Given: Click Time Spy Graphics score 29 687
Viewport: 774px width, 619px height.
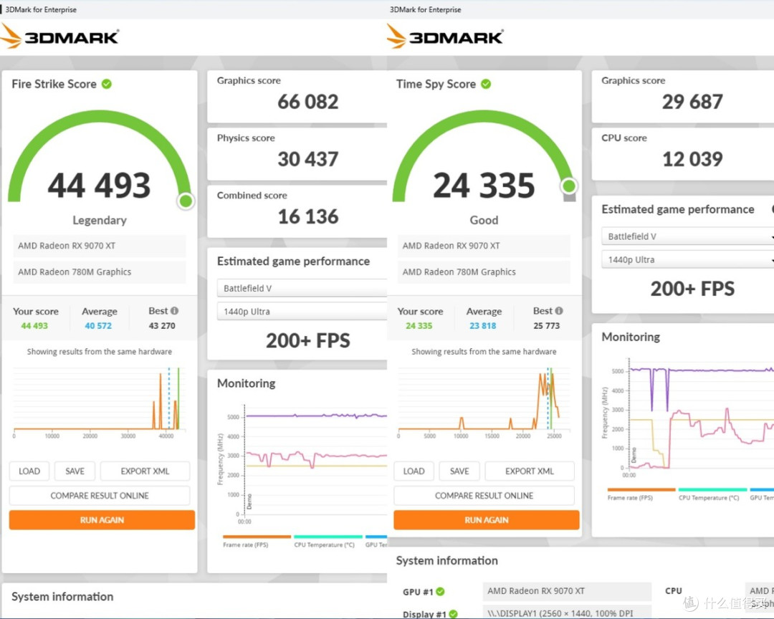Looking at the screenshot, I should [692, 102].
